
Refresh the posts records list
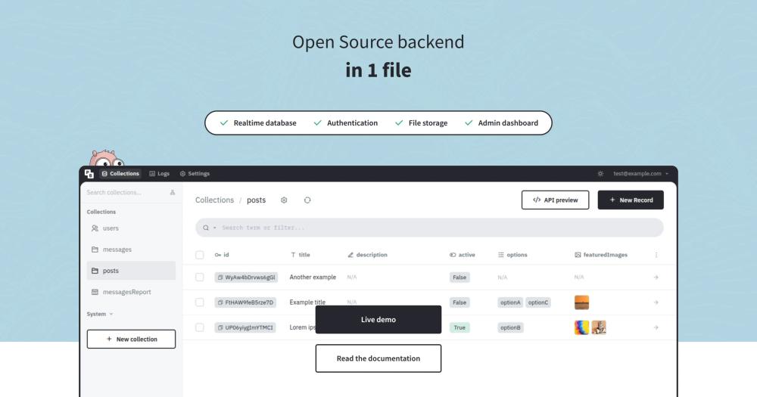tap(307, 200)
